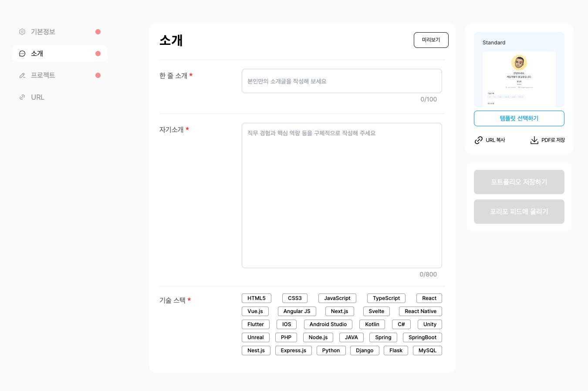
Task: Click the URL 복사 link icon
Action: tap(478, 140)
